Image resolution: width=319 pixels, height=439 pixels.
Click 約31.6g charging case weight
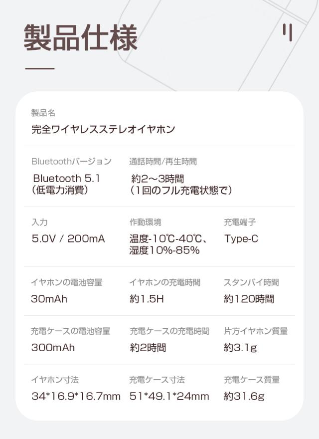point(244,397)
